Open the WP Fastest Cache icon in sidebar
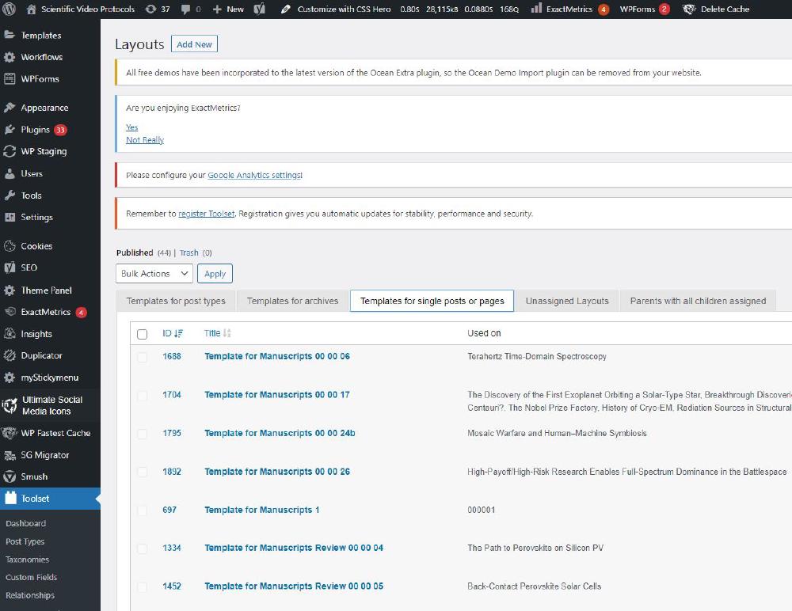Image resolution: width=792 pixels, height=611 pixels. tap(10, 433)
